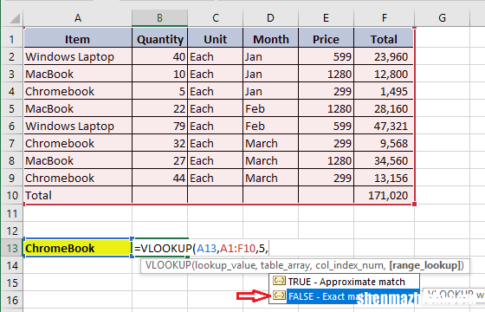Select row 5 header
485x312 pixels.
pyautogui.click(x=12, y=108)
